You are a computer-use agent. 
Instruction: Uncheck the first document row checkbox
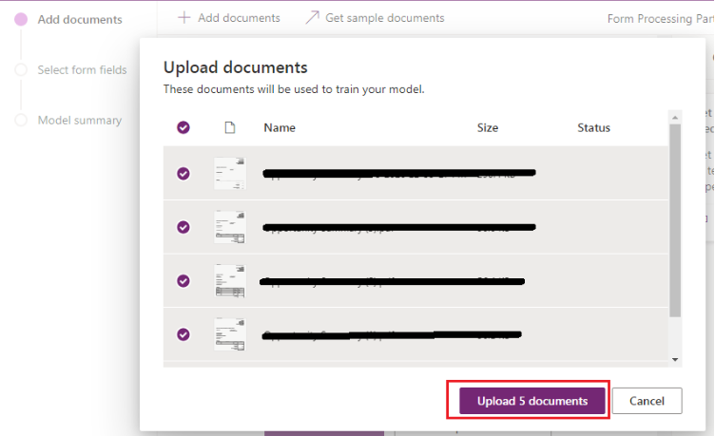pos(184,174)
